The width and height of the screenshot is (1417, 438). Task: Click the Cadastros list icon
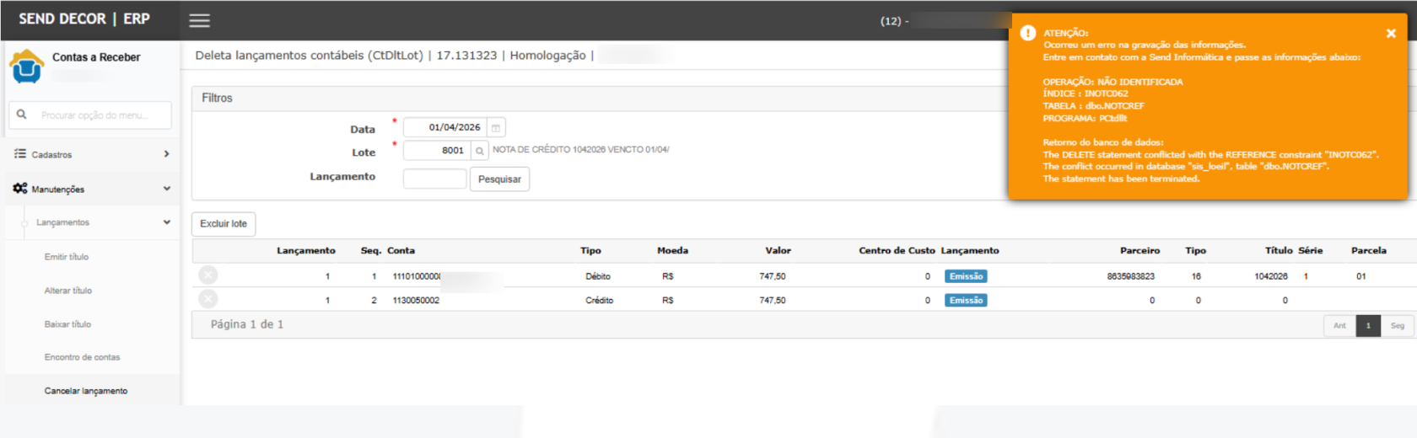click(x=20, y=154)
